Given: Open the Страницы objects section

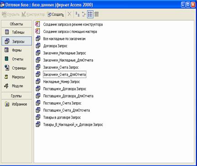Looking at the screenshot, I should 17,68.
